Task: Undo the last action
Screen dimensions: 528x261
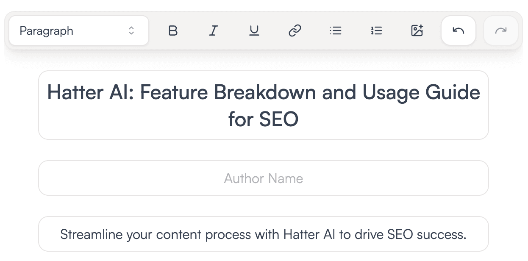Action: click(459, 31)
